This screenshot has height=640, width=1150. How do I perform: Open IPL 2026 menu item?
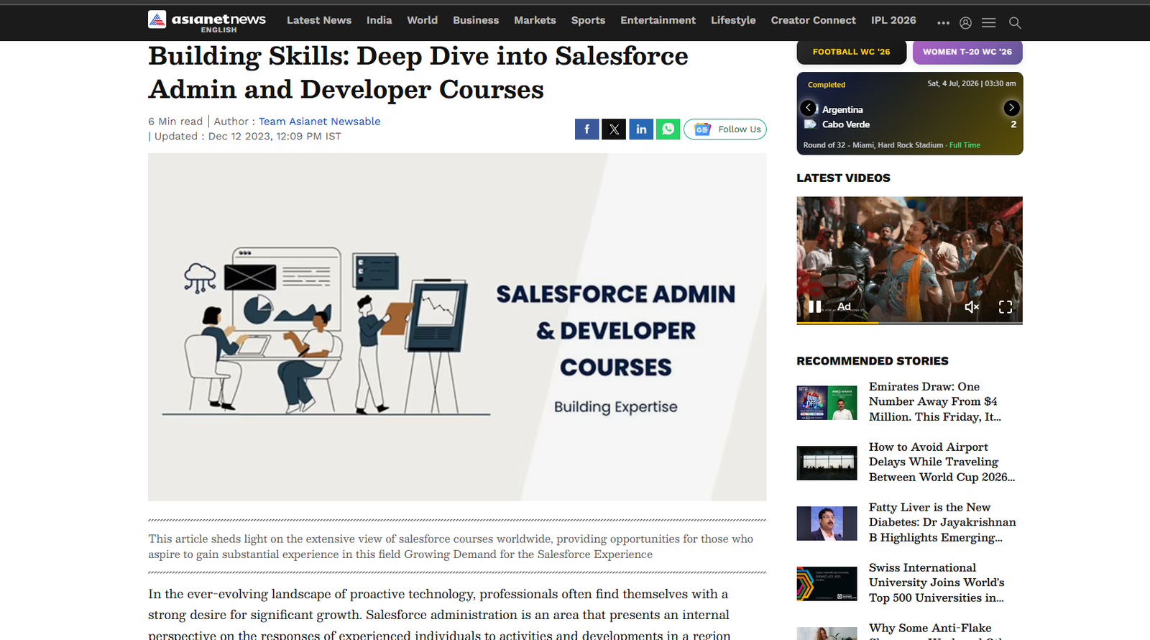(x=893, y=20)
